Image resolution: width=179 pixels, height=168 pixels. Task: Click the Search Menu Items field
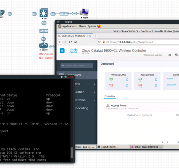click(77, 66)
